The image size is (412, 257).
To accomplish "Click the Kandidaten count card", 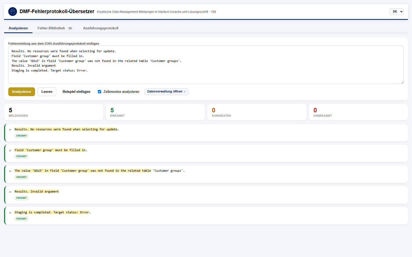I will click(257, 112).
